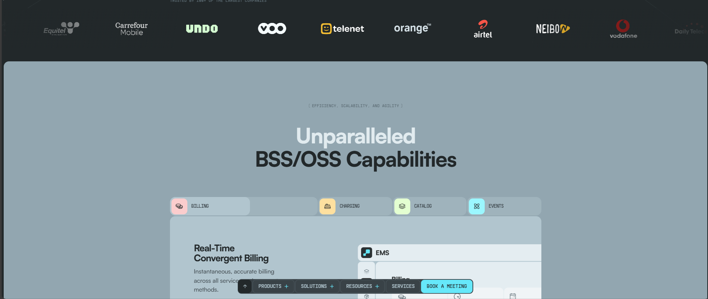Click the orange logo
The width and height of the screenshot is (708, 299).
[413, 28]
